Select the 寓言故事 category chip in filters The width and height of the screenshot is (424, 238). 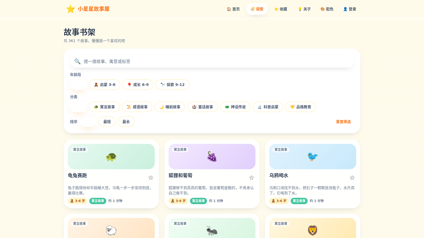[104, 107]
